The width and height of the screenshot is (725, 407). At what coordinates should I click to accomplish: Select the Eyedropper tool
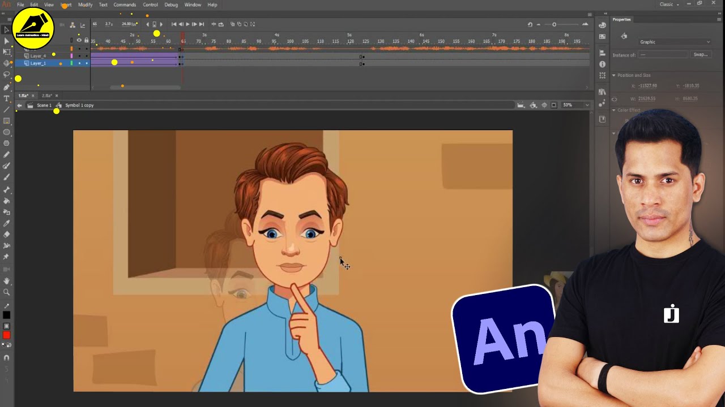6,223
